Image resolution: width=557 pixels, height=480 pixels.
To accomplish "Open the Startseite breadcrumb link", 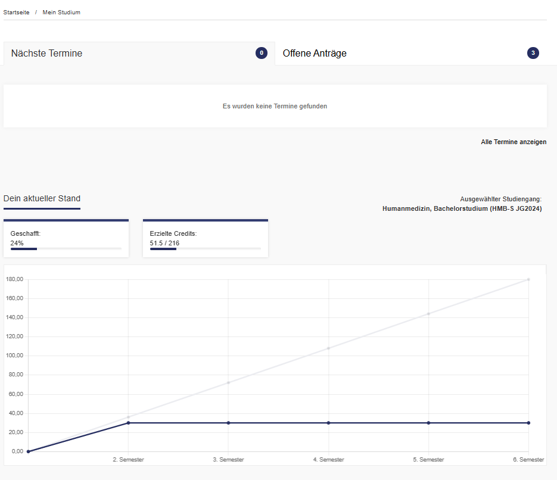I will click(16, 13).
